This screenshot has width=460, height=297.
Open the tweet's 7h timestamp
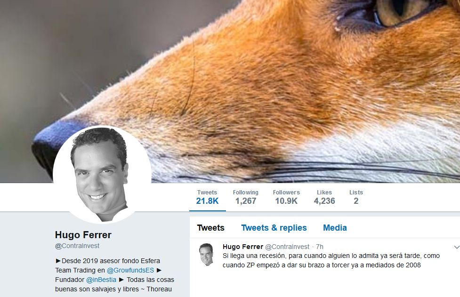coord(320,247)
